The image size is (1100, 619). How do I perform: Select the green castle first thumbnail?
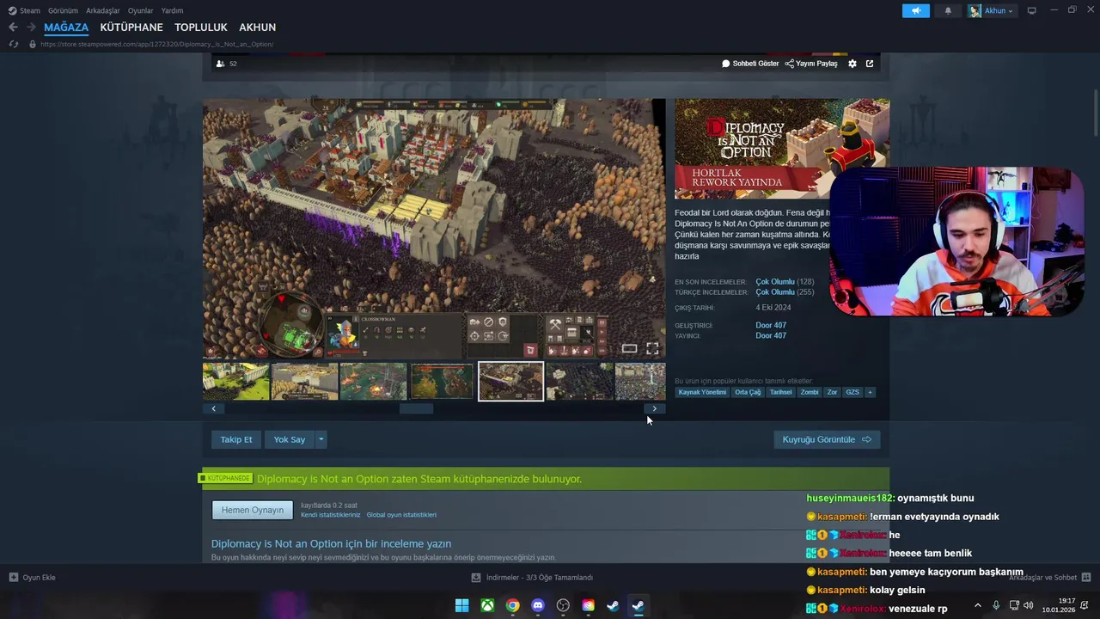(x=236, y=381)
